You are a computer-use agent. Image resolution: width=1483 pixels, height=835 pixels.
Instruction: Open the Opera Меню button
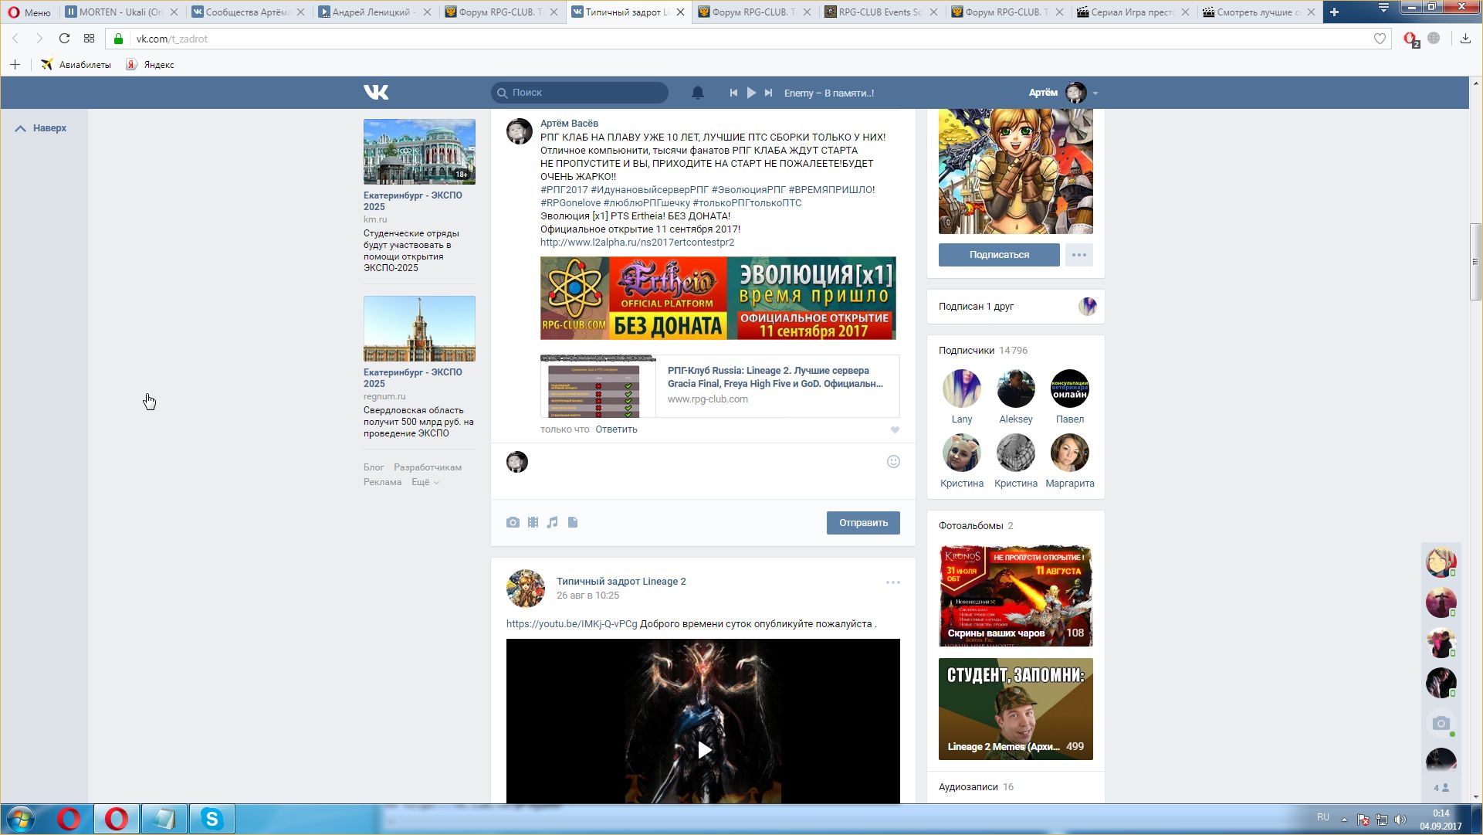(x=29, y=12)
